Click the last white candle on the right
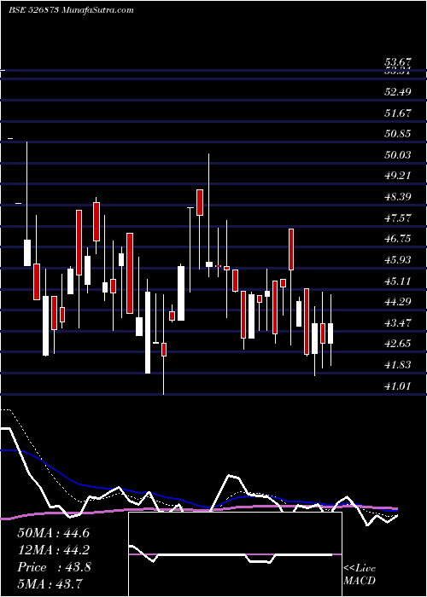This screenshot has height=597, width=427. (330, 333)
